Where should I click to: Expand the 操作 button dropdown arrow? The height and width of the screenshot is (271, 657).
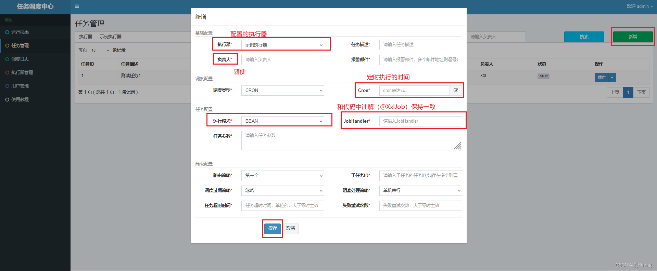pos(612,78)
